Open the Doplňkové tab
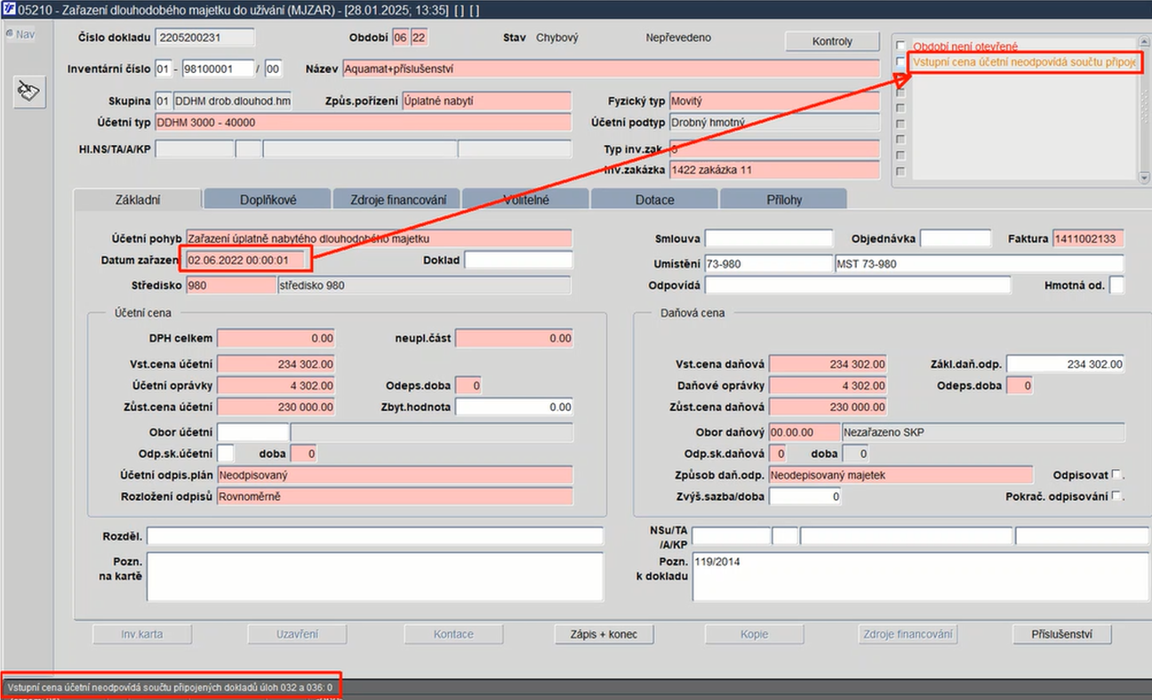The height and width of the screenshot is (700, 1152). click(x=268, y=199)
